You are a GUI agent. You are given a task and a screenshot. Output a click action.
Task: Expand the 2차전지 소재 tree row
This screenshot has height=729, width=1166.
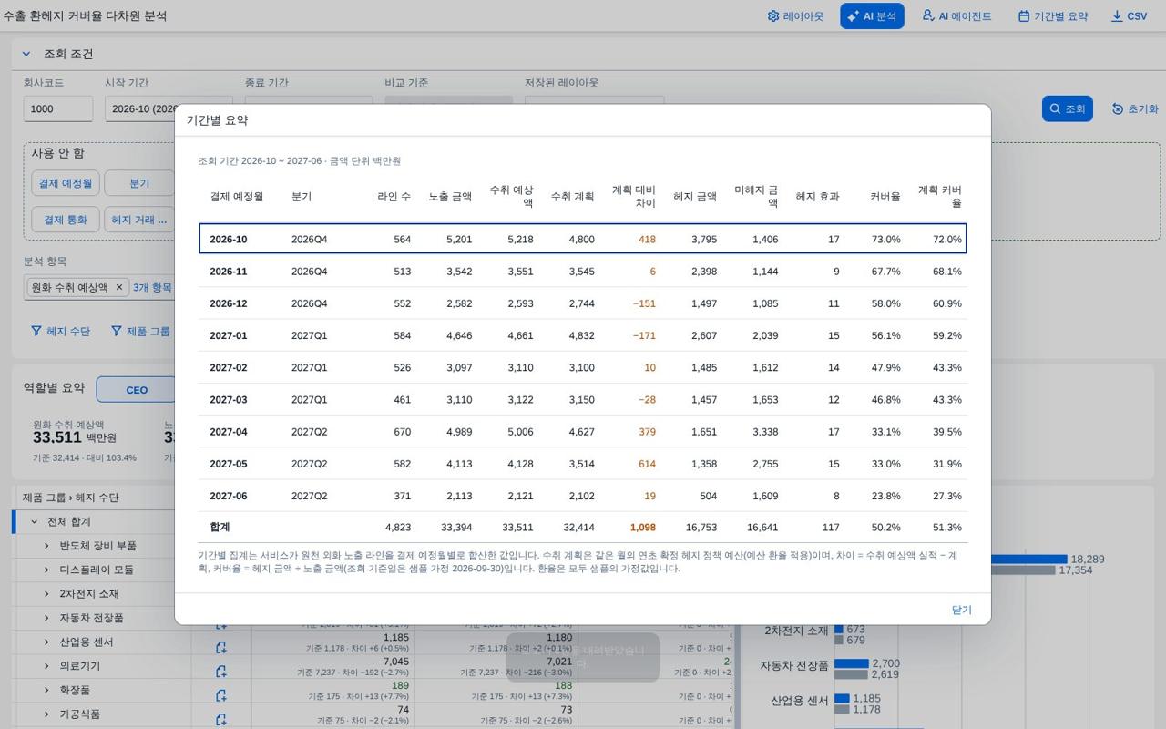pos(46,593)
